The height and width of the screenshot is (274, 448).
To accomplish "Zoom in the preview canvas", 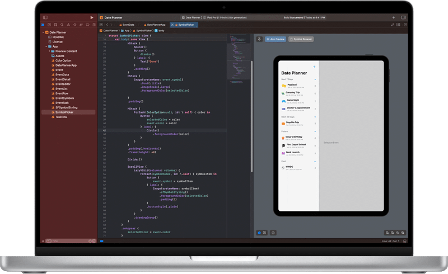I will [x=403, y=233].
